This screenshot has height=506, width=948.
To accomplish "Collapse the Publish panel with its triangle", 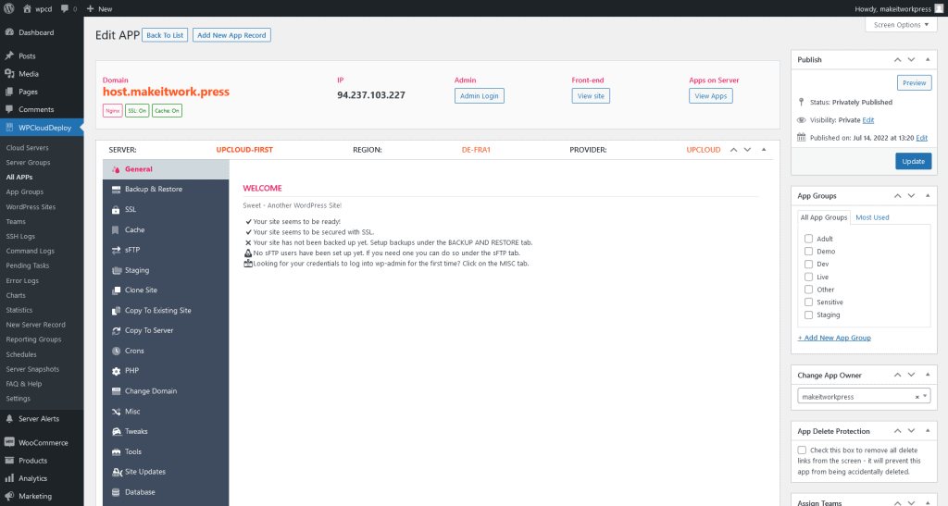I will [928, 59].
